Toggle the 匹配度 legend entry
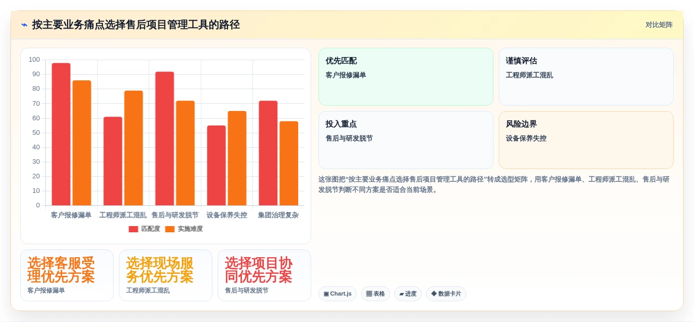 pyautogui.click(x=144, y=229)
